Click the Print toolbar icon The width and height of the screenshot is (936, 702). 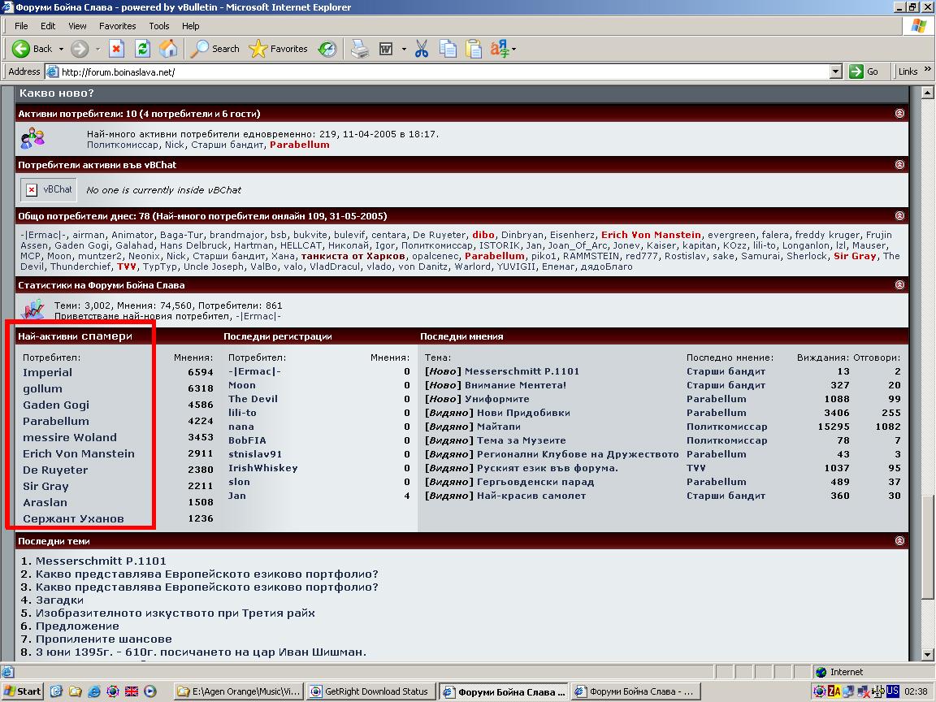coord(359,49)
